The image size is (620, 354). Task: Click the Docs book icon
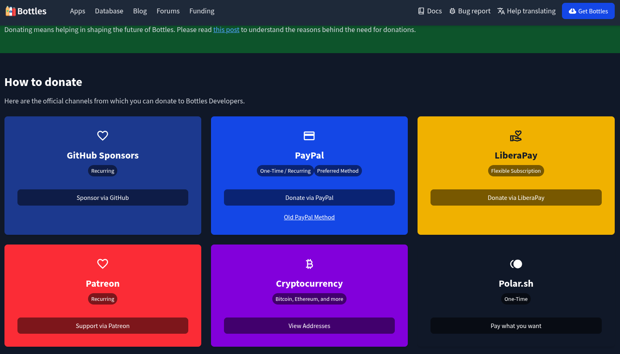pyautogui.click(x=420, y=11)
